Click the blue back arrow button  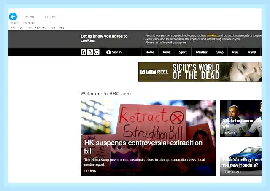coord(13,16)
